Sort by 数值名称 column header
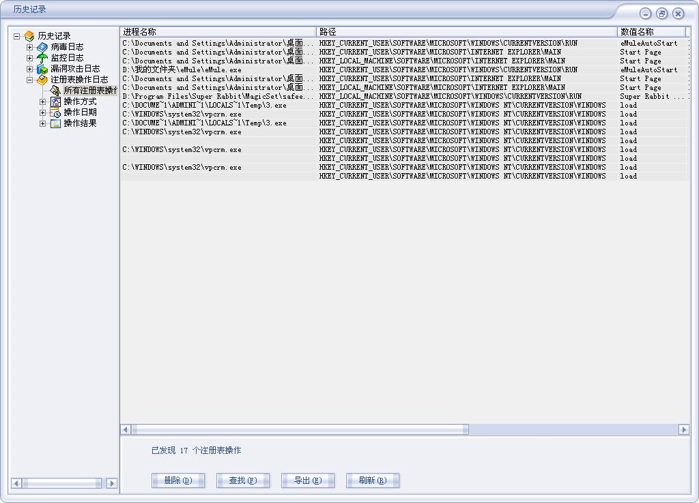 [x=651, y=32]
